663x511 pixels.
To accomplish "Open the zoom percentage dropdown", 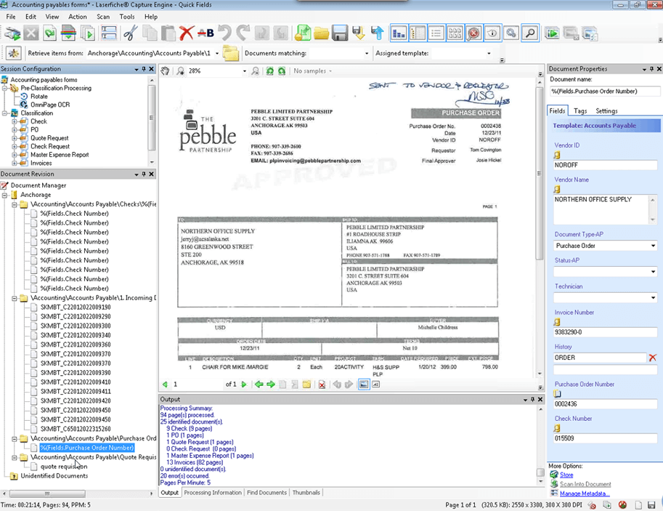I will point(245,71).
